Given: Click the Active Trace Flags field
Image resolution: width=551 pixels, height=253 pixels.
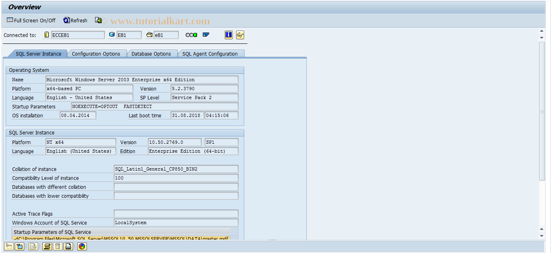Looking at the screenshot, I should [x=176, y=214].
